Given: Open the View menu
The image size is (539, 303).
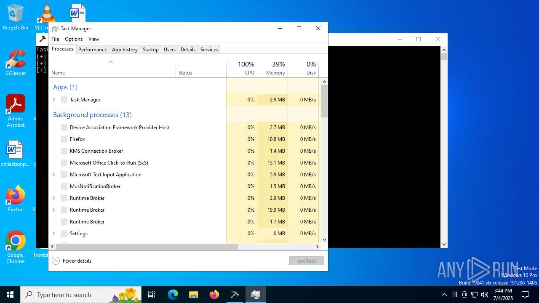Looking at the screenshot, I should (93, 39).
